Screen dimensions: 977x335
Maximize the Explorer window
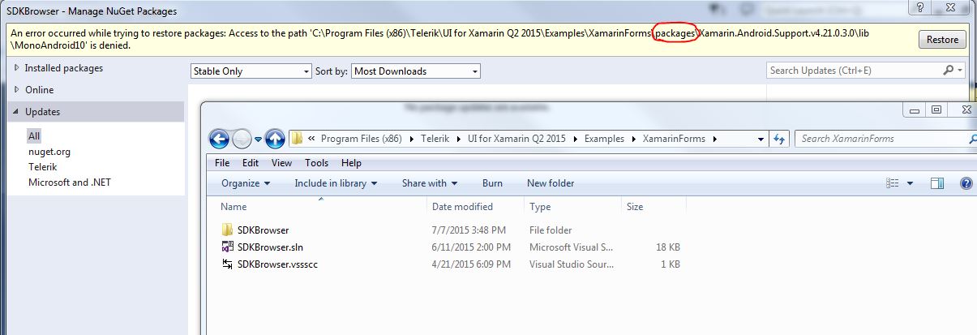click(x=936, y=110)
